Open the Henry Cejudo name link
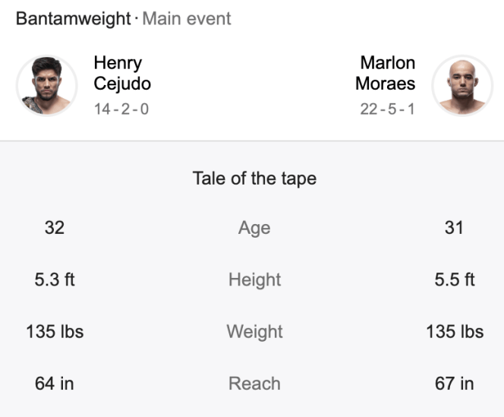Image resolution: width=504 pixels, height=417 pixels. (122, 73)
